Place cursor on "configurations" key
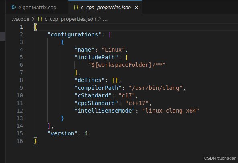Screen dimensions: 238x163 (x=74, y=34)
